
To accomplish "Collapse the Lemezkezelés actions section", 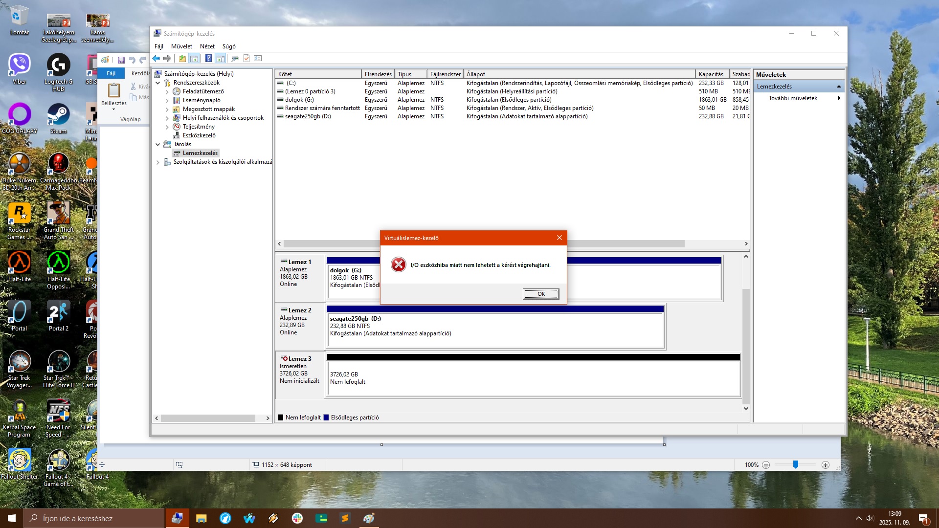I will tap(839, 87).
